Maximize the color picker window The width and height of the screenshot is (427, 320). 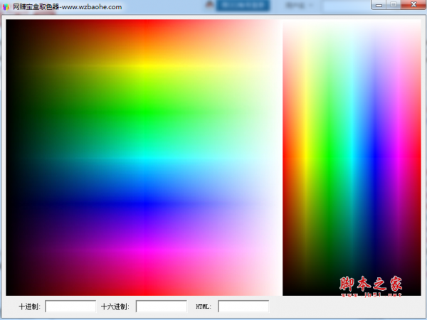click(x=394, y=5)
